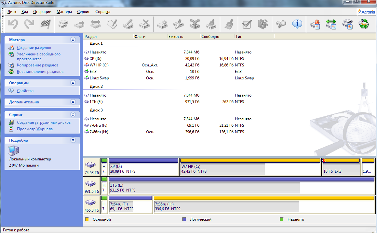This screenshot has height=233, width=377.
Task: Collapse the Мастера sidebar panel
Action: 73,40
